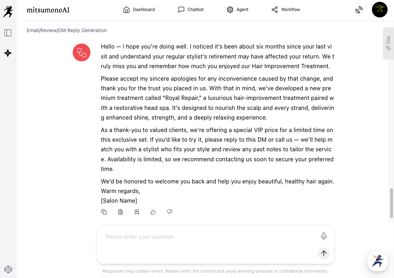Screen dimensions: 394x278
Task: Click the document icon below the reply
Action: pos(120,212)
